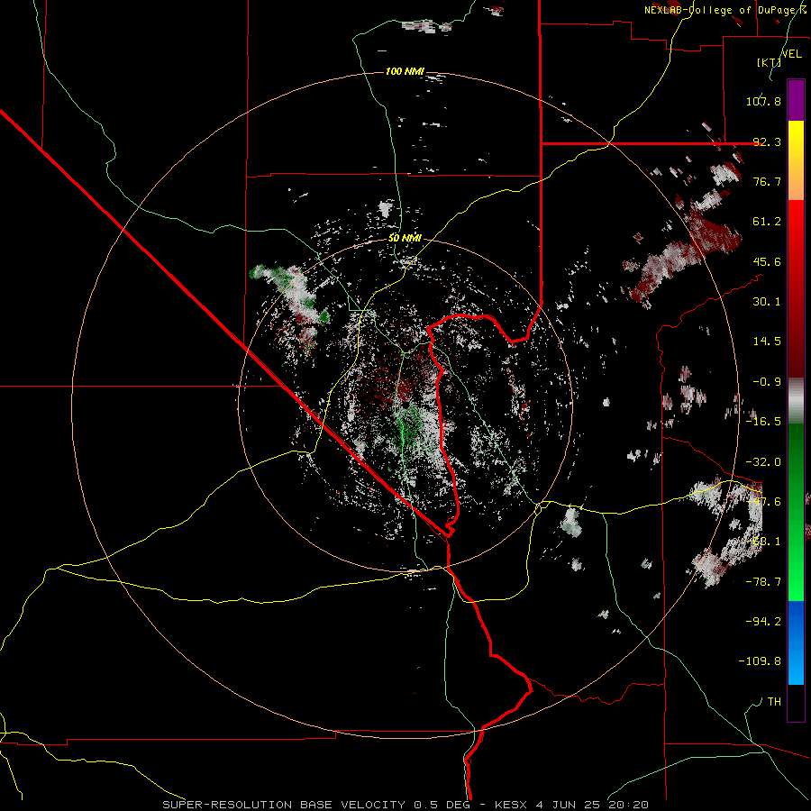Screen dimensions: 811x811
Task: Click the SUPER-RESOLUTION BASE VELOCITY caption text
Action: pos(285,805)
